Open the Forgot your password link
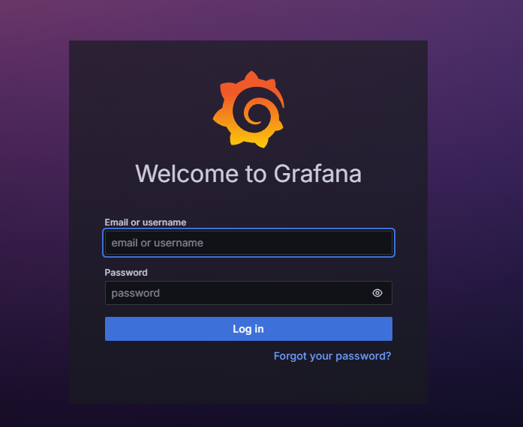523x427 pixels. click(332, 356)
